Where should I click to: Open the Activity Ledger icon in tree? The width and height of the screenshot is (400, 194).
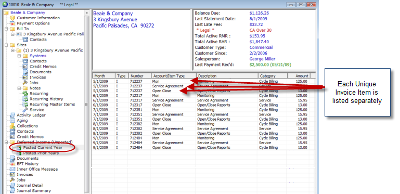[x=12, y=115]
